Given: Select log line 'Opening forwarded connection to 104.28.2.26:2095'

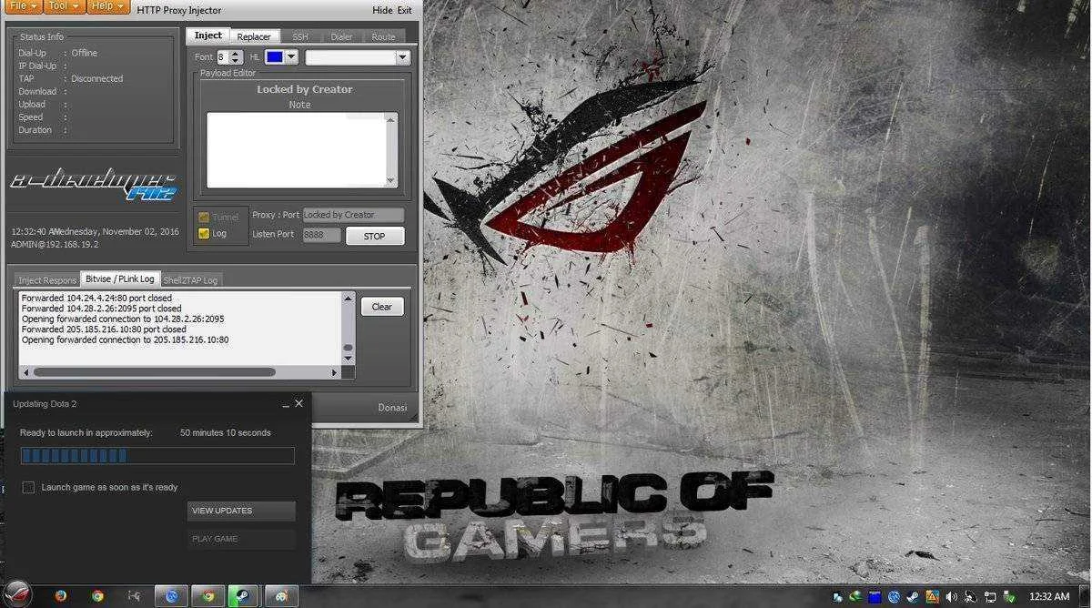Looking at the screenshot, I should (x=123, y=319).
